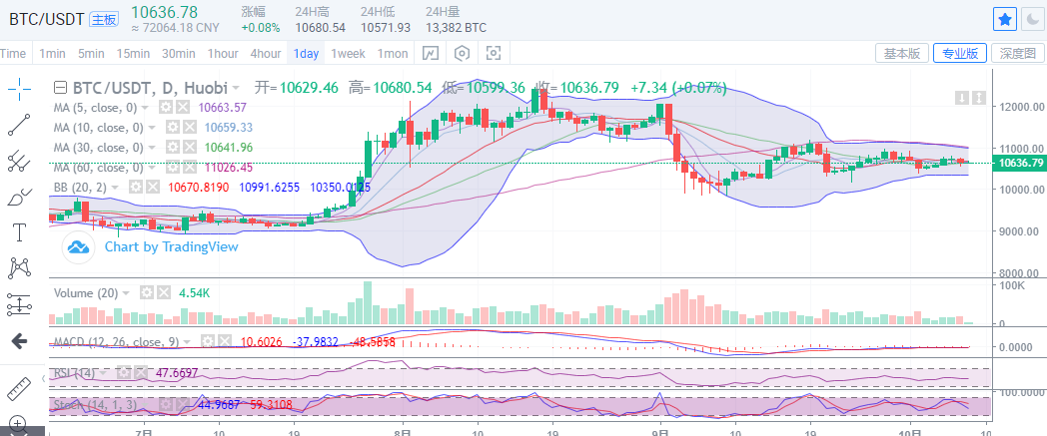The image size is (1047, 436).
Task: Select the long position prediction tool
Action: (x=19, y=304)
